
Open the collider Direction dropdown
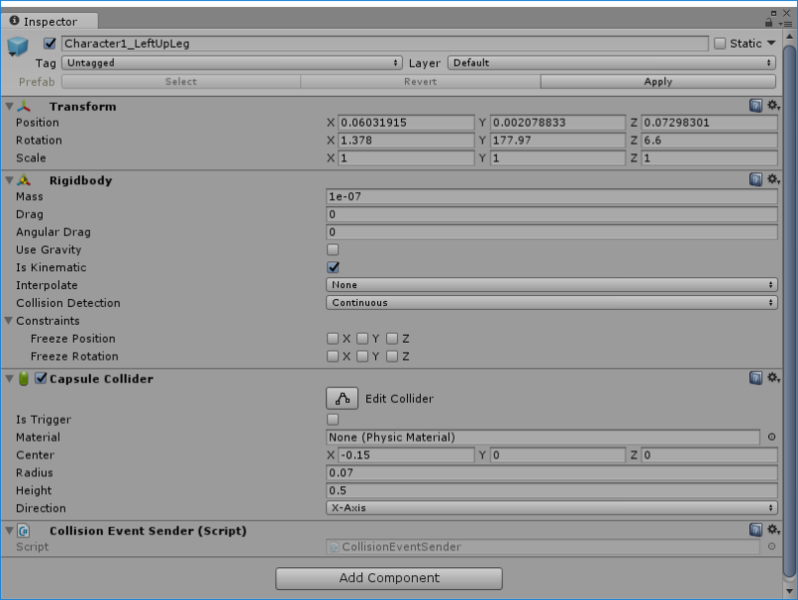[x=552, y=508]
